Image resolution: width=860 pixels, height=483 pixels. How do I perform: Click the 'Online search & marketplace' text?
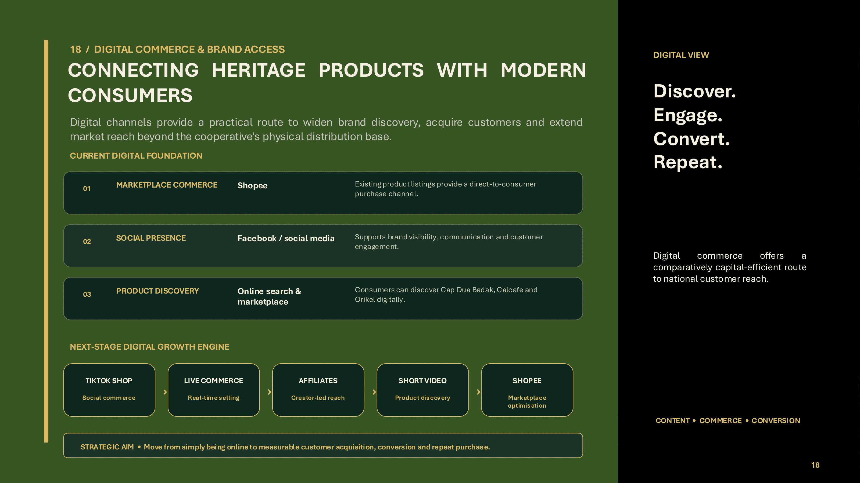point(269,296)
